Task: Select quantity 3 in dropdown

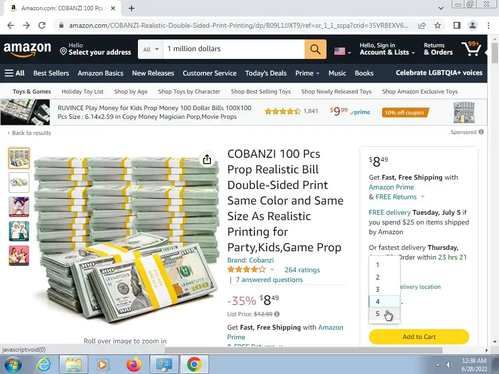Action: 384,289
